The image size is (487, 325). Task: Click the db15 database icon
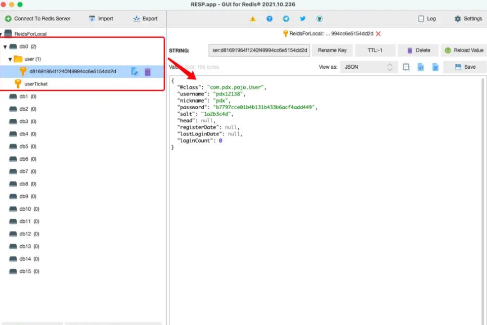(x=13, y=271)
